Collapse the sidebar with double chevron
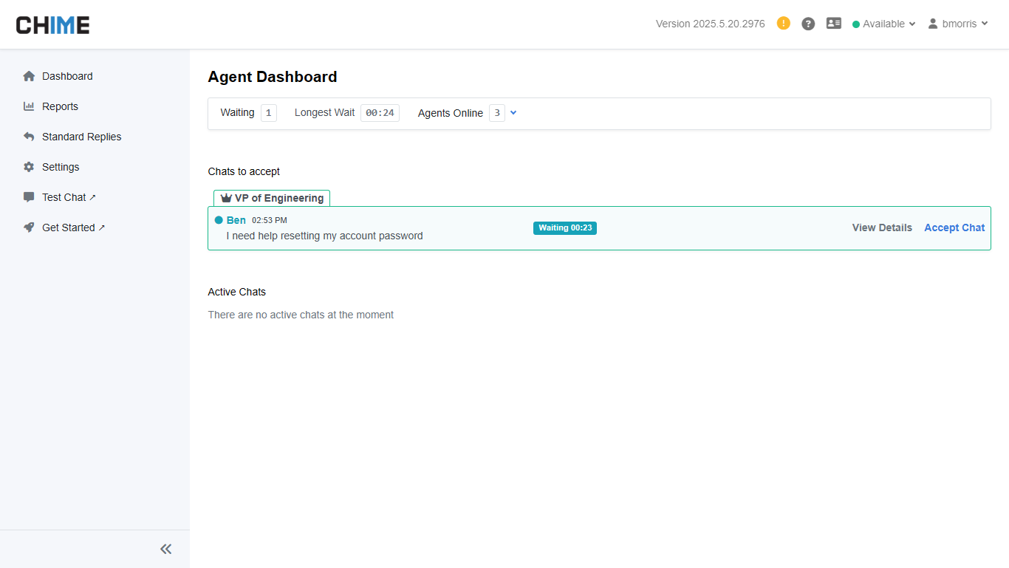 click(165, 549)
